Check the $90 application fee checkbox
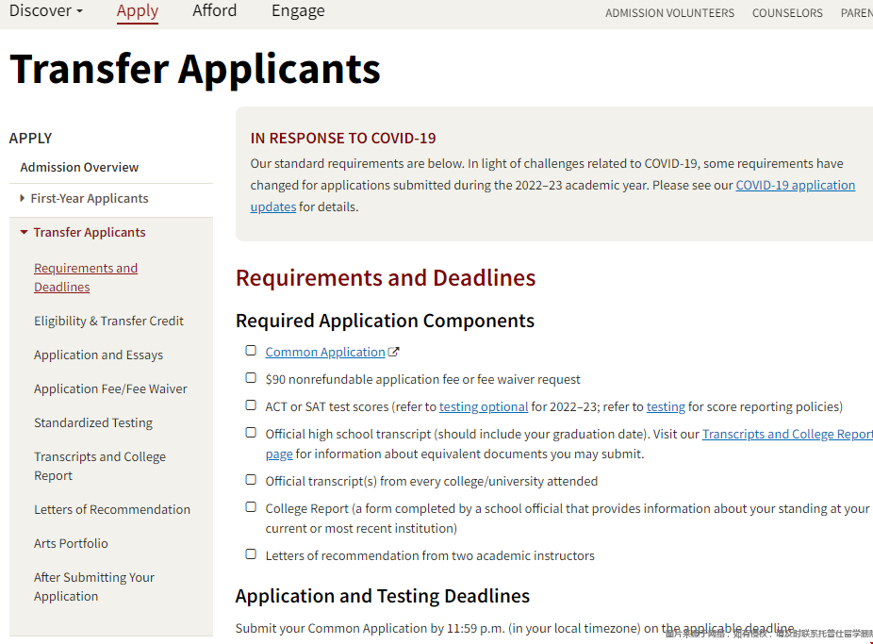 pyautogui.click(x=251, y=378)
